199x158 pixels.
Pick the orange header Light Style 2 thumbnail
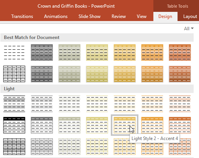coord(152,125)
